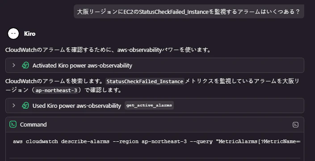This screenshot has height=161, width=315.
Task: Click the Used Kiro power aws-observability text
Action: 77,106
